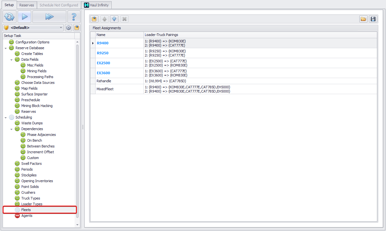386x231 pixels.
Task: Click the refresh setup icon button
Action: pos(10,16)
